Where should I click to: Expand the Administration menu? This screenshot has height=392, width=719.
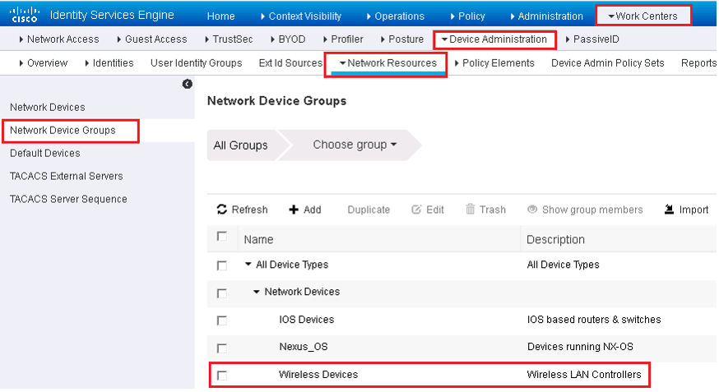546,16
